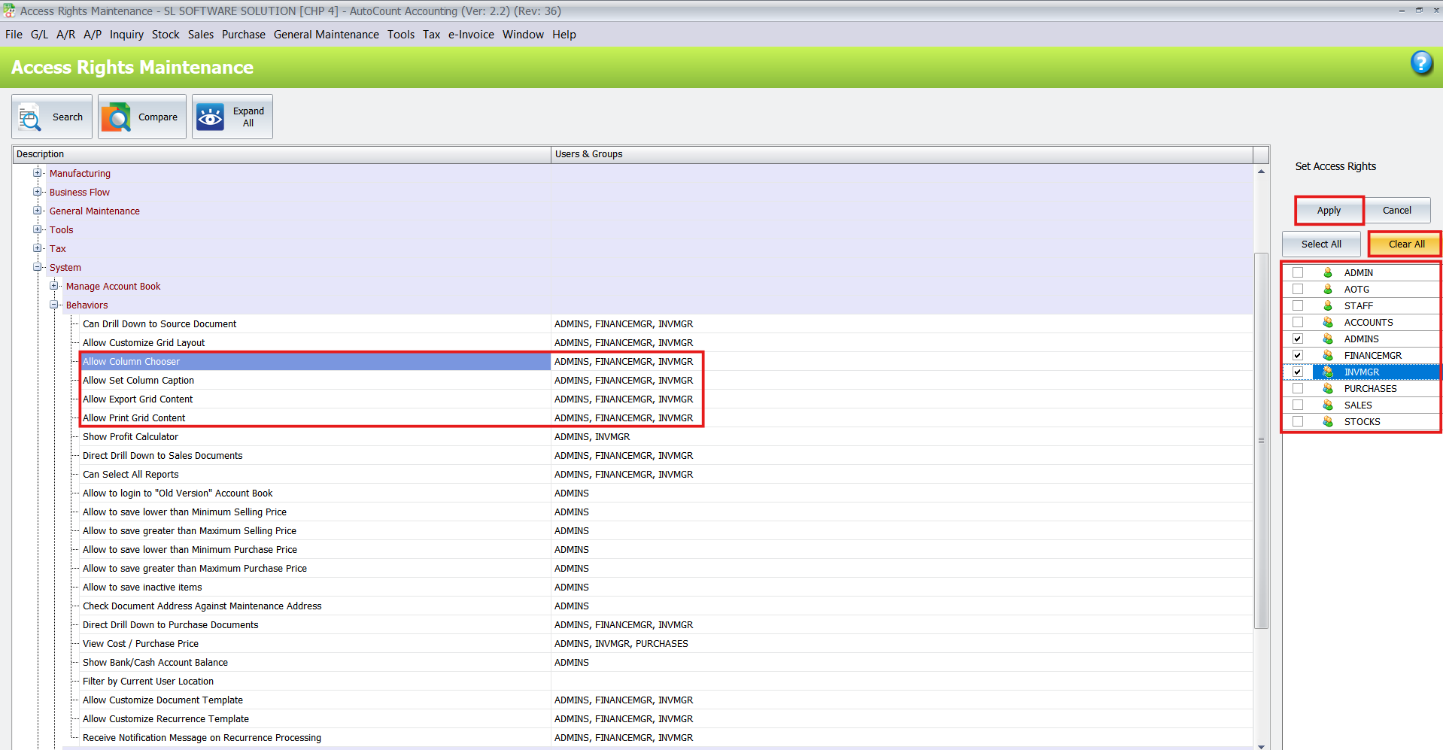Image resolution: width=1443 pixels, height=750 pixels.
Task: Click the Search magnifier icon
Action: click(30, 117)
